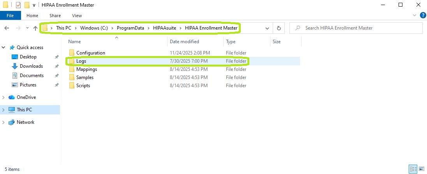The width and height of the screenshot is (427, 174).
Task: Unpin Desktop using its pin icon
Action: point(56,57)
